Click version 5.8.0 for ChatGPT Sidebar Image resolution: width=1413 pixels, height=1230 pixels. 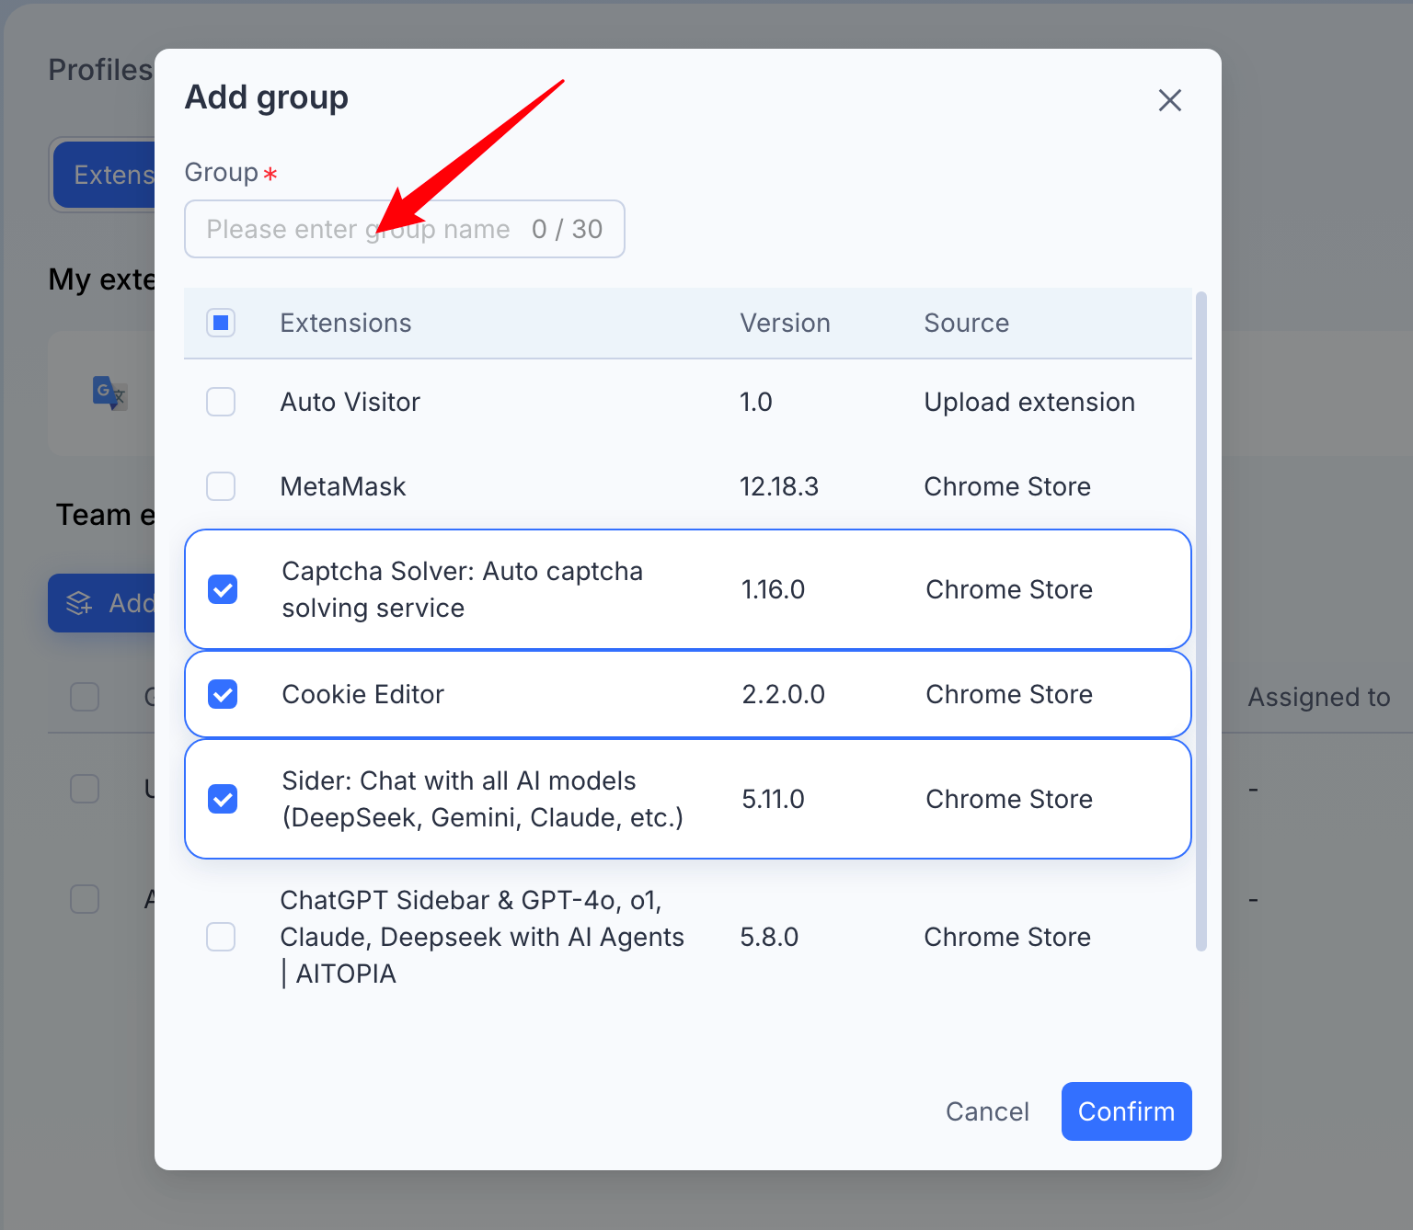(x=769, y=937)
